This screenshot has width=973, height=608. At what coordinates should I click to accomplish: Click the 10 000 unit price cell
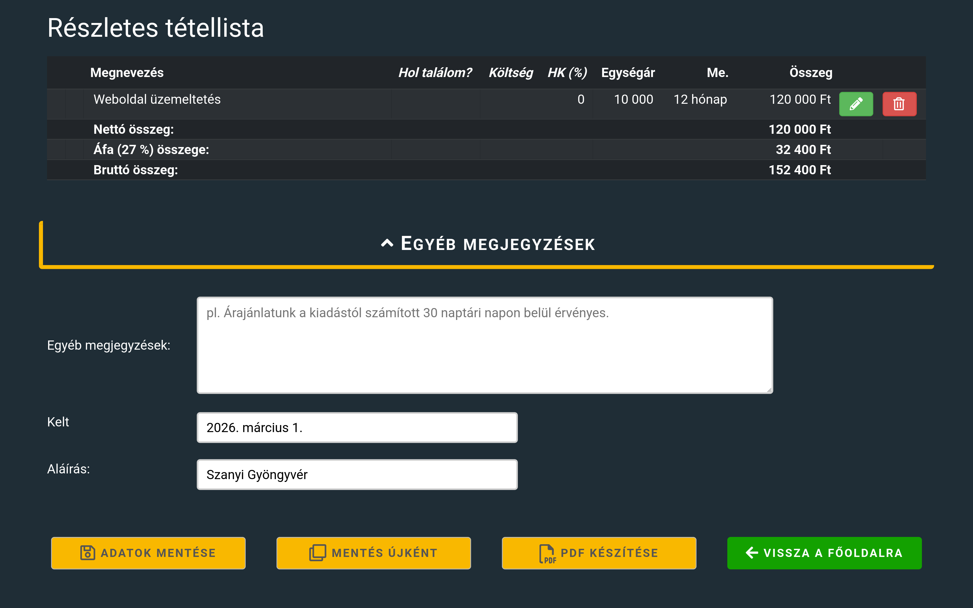[x=633, y=99]
